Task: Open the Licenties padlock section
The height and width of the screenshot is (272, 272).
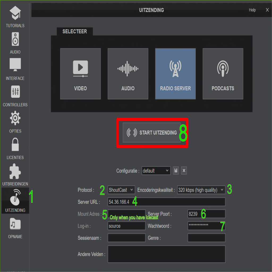Action: [15, 147]
